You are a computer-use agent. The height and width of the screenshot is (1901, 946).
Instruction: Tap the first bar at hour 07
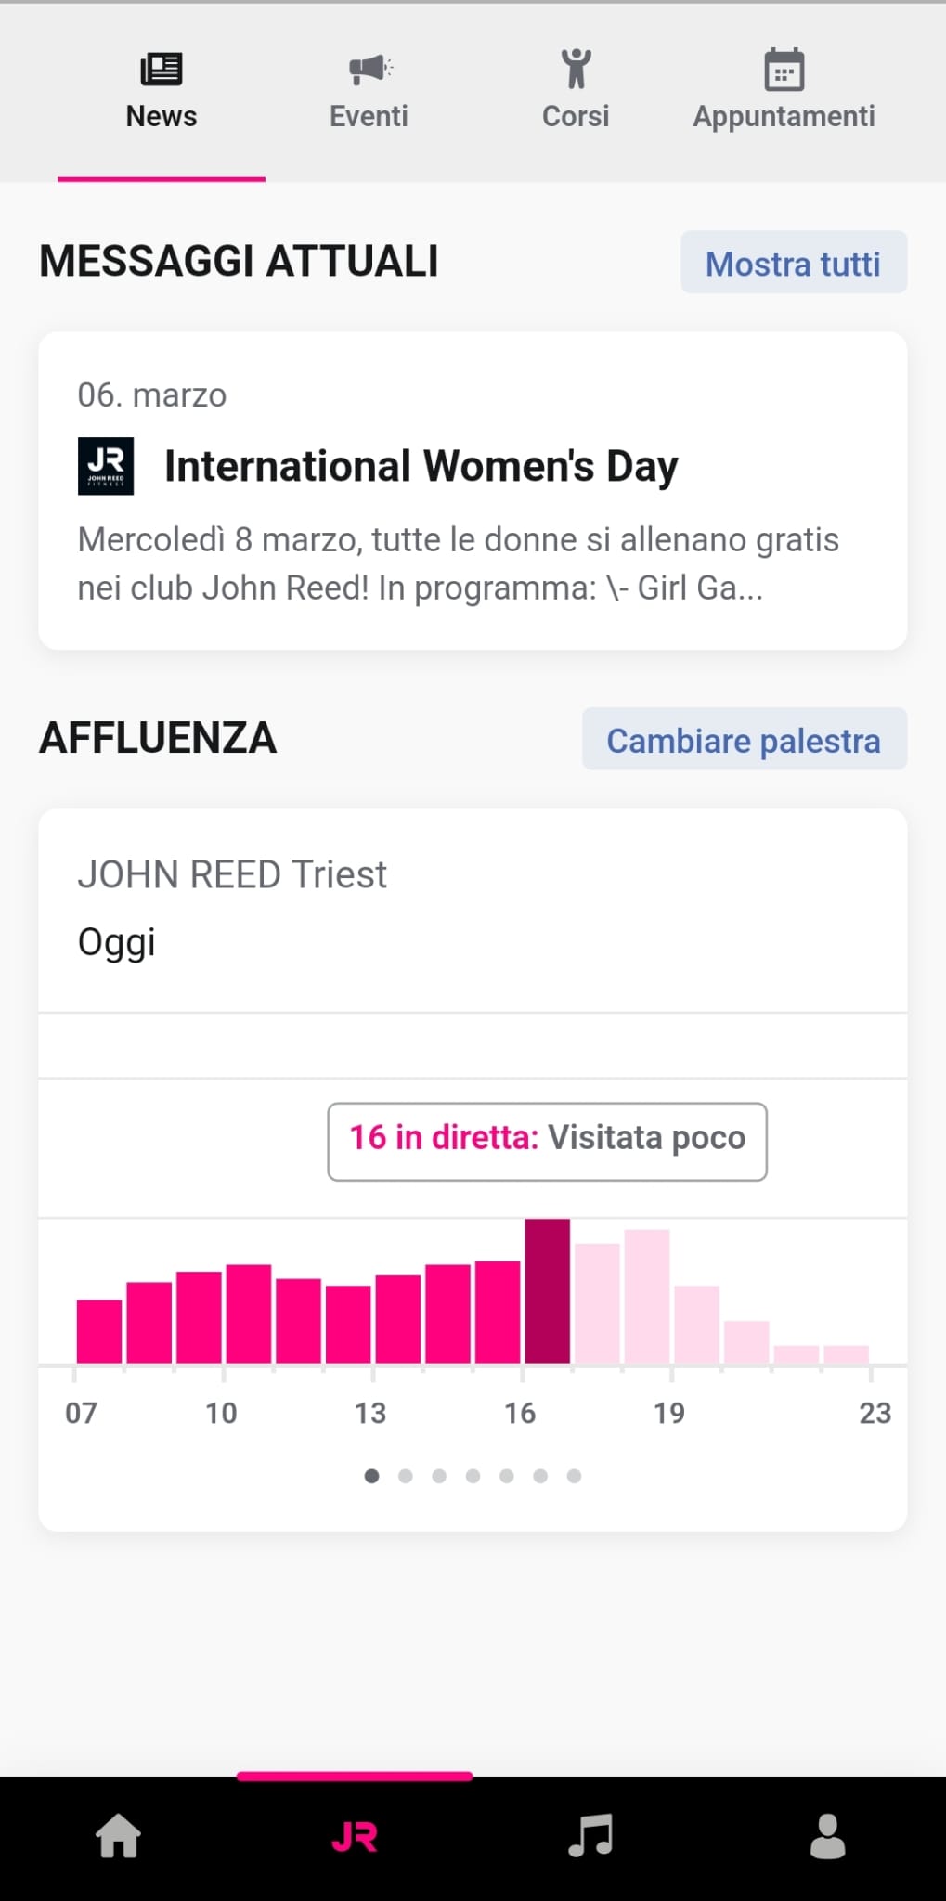click(x=99, y=1331)
